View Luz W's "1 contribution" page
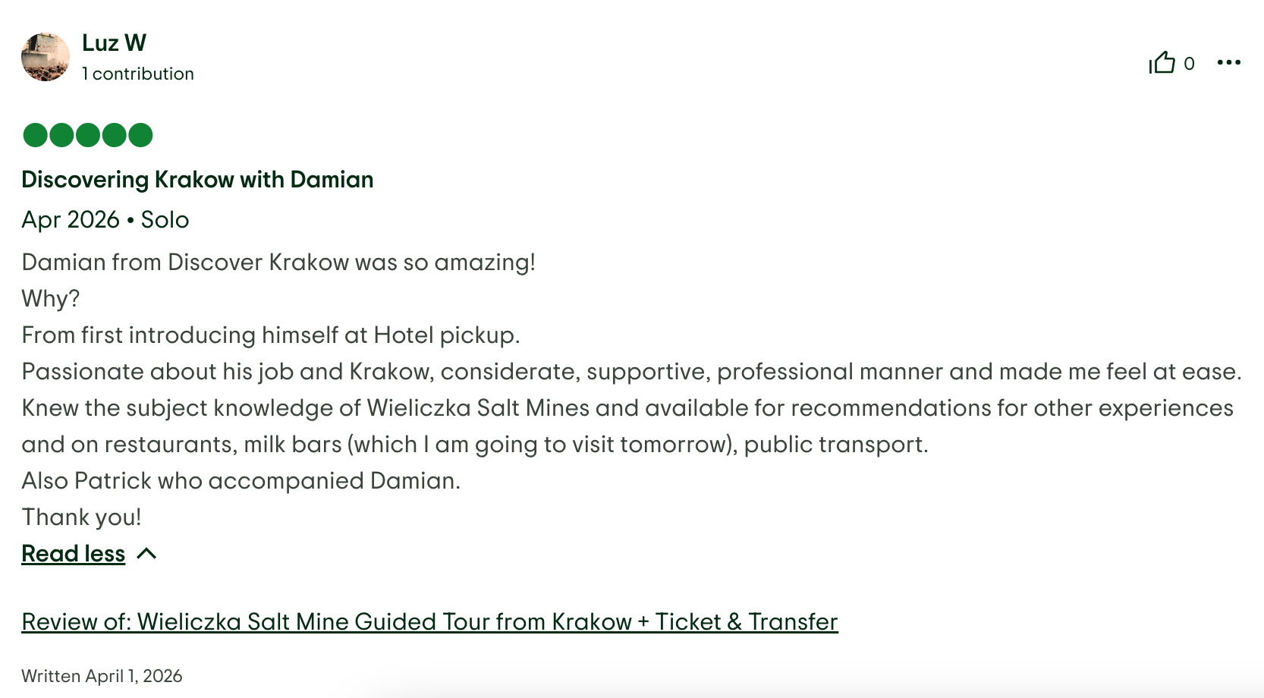1264x698 pixels. click(x=138, y=74)
